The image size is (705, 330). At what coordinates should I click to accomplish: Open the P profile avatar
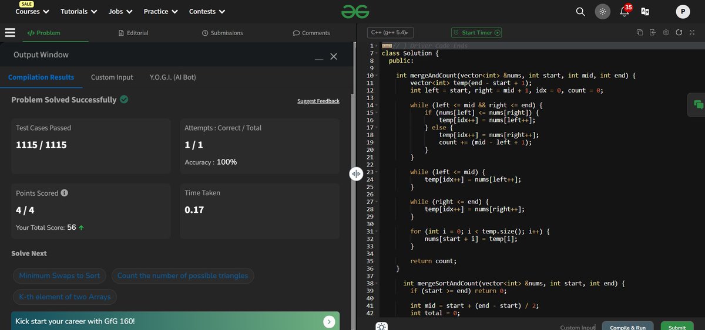[x=683, y=11]
